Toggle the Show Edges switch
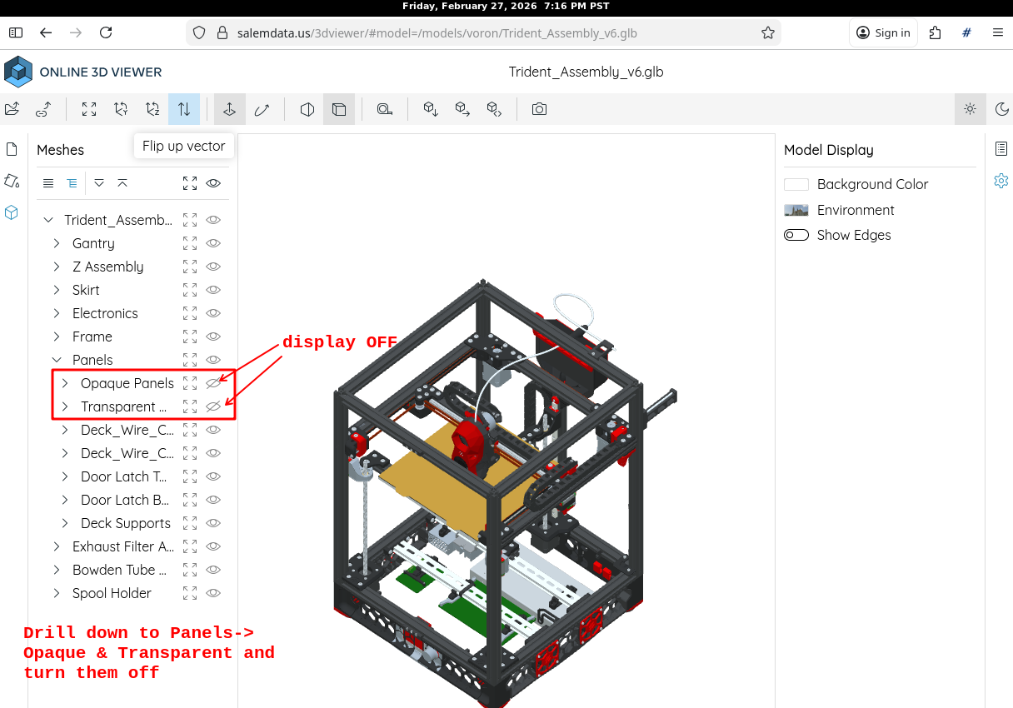 (x=796, y=235)
